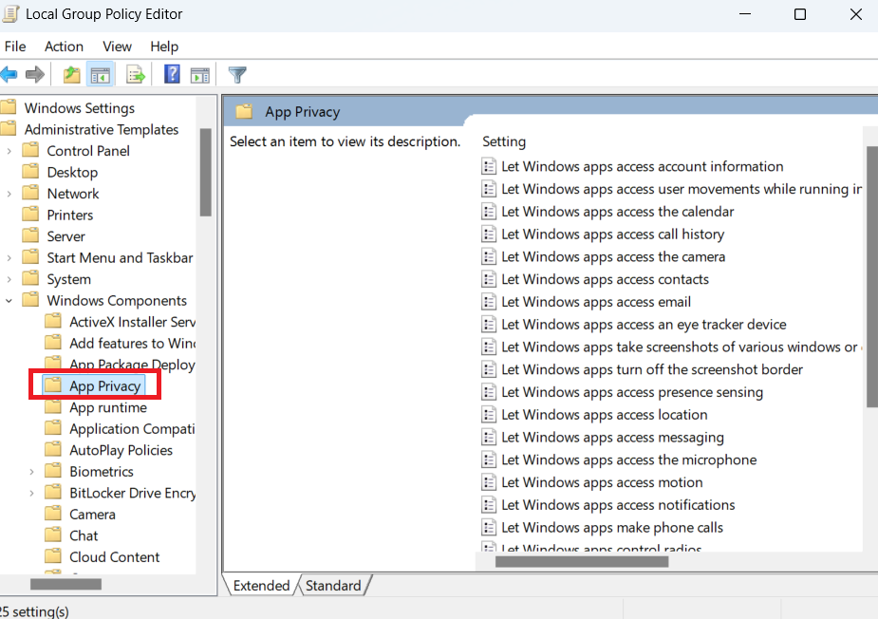Expand the Network tree node
The height and width of the screenshot is (619, 878).
9,194
